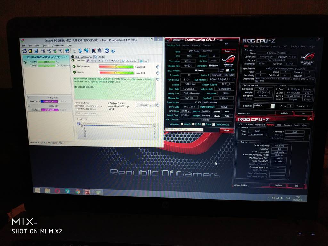This screenshot has height=246, width=328.
Task: Click the Health 100% bar in Overview
Action: click(x=116, y=73)
